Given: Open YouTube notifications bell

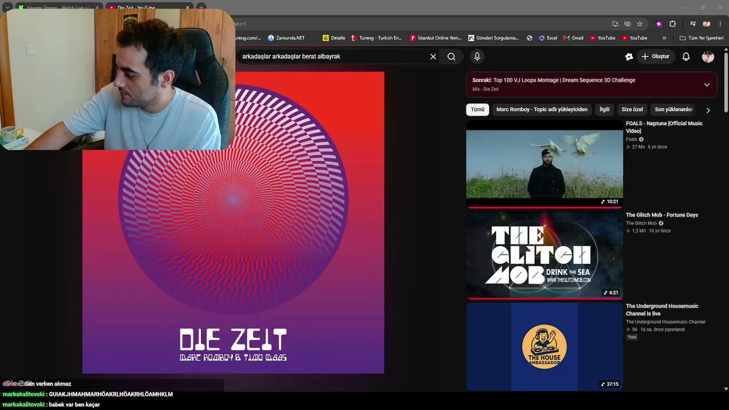Looking at the screenshot, I should point(686,56).
